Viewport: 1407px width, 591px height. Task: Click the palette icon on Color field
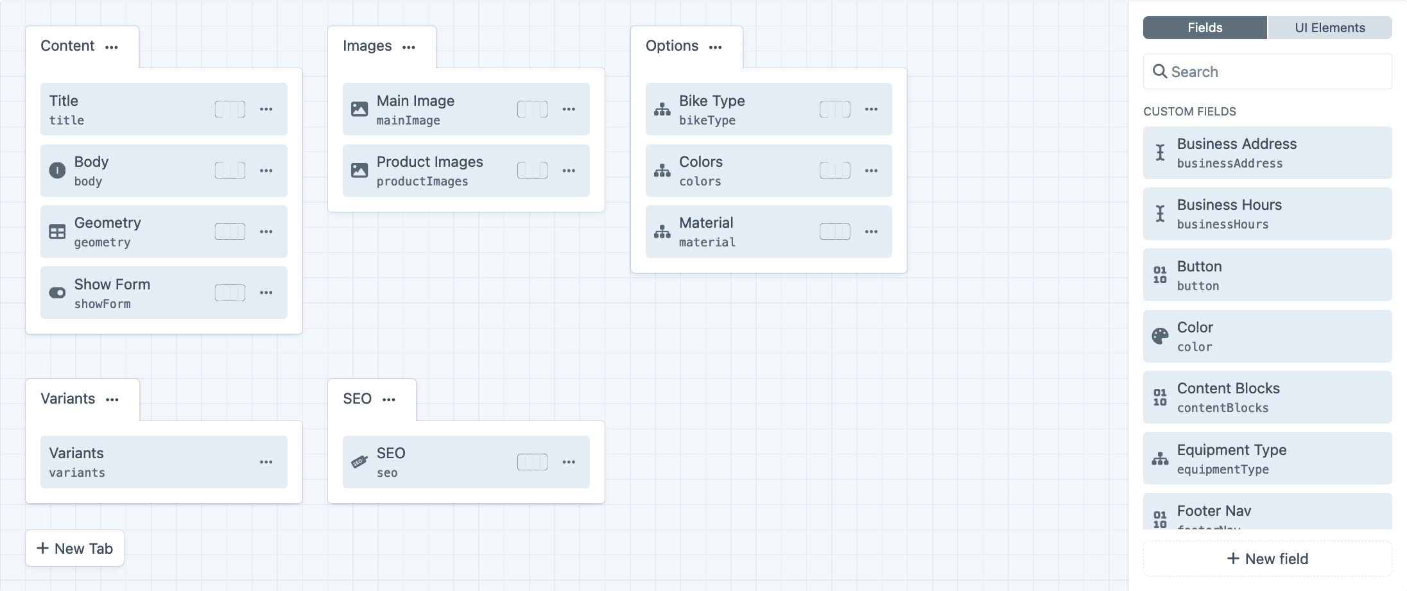click(x=1160, y=336)
